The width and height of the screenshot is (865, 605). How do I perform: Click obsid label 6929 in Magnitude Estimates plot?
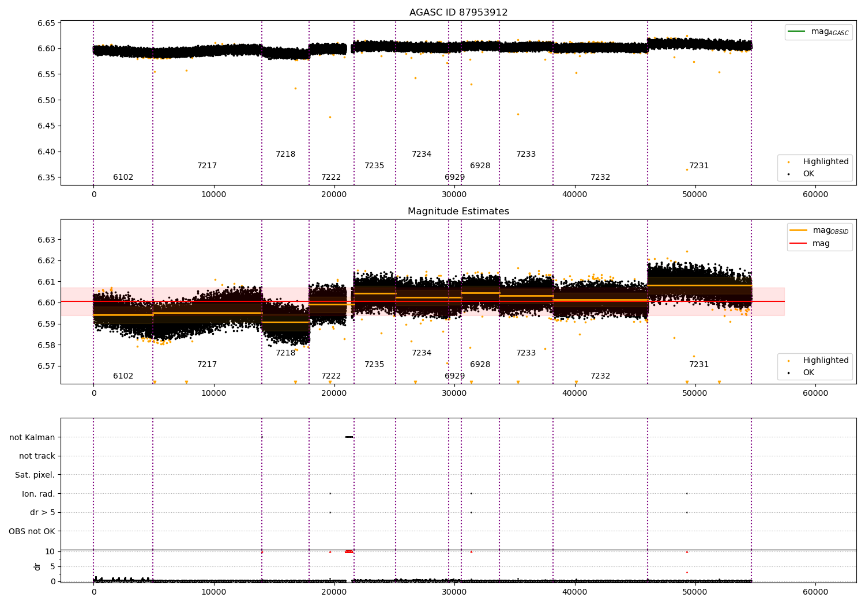click(x=455, y=376)
